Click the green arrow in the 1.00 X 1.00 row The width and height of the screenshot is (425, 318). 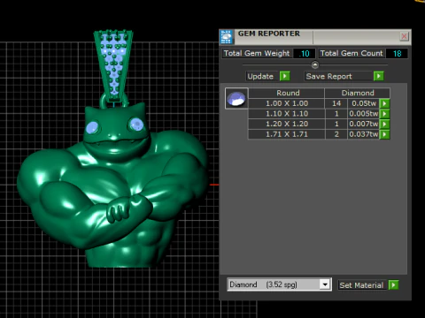point(384,103)
